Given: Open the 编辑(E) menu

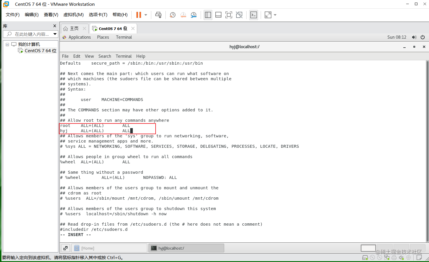Looking at the screenshot, I should pyautogui.click(x=32, y=15).
